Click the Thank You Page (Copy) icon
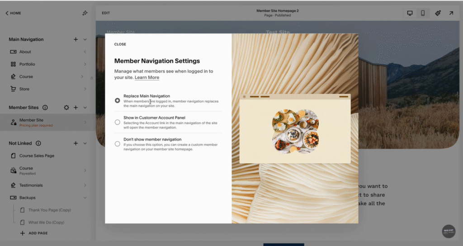463x246 pixels. click(x=22, y=210)
